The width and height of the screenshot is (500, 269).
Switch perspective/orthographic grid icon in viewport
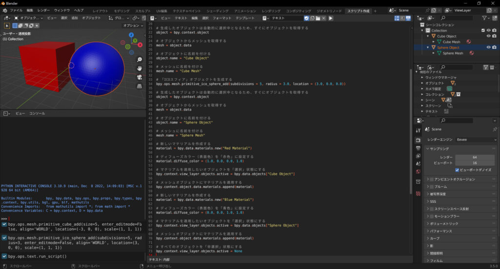140,86
